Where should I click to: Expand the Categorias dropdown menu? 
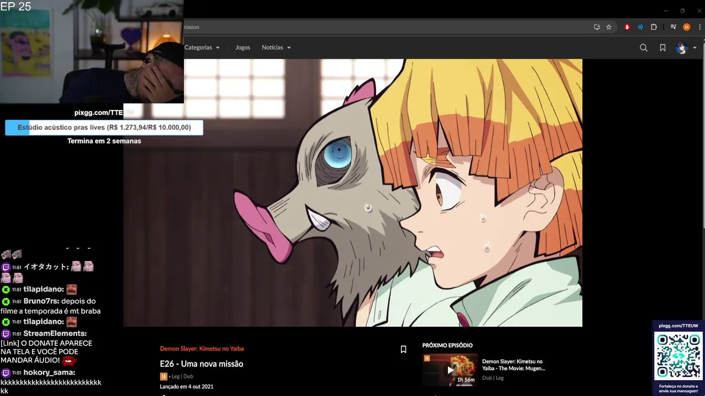point(202,47)
